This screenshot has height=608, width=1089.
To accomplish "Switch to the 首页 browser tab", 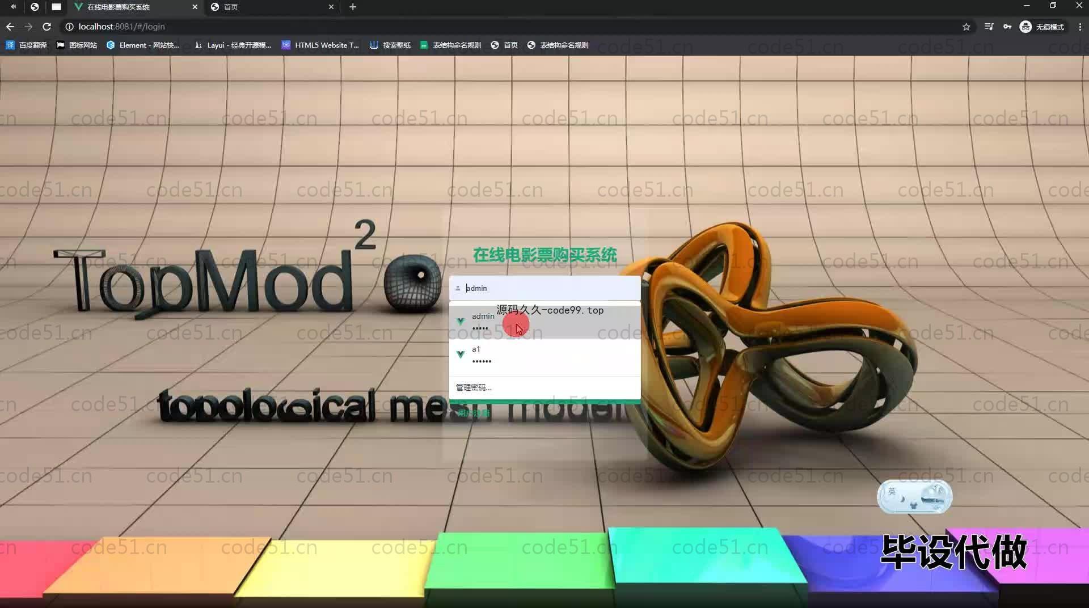I will click(272, 7).
